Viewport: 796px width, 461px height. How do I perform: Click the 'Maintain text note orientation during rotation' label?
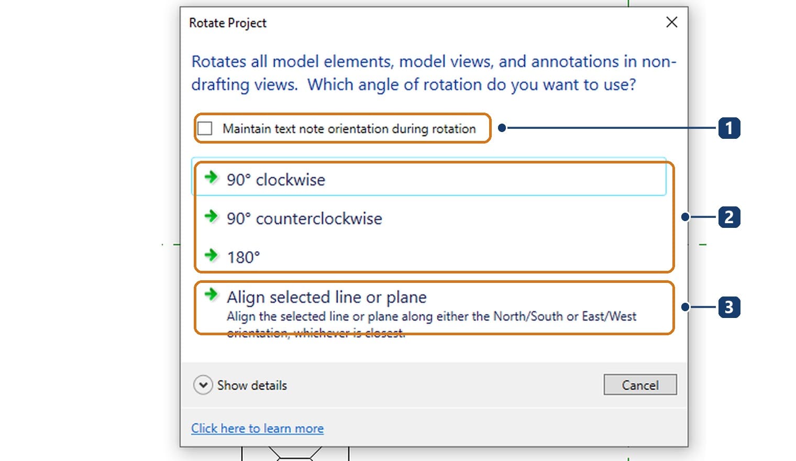349,129
